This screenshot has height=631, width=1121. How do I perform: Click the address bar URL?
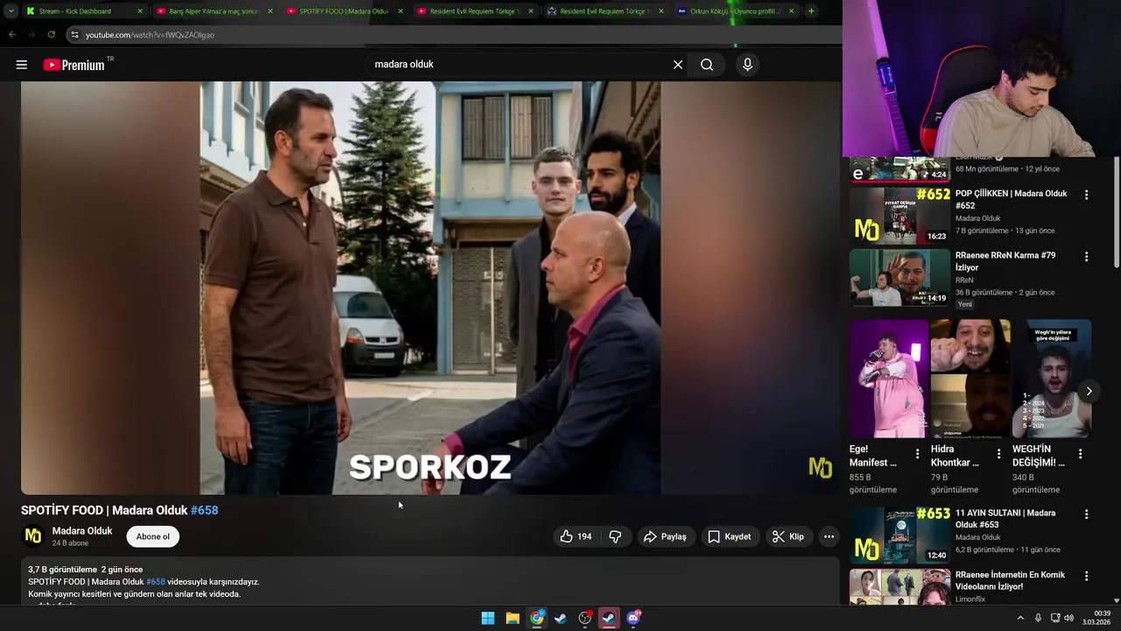pyautogui.click(x=150, y=35)
